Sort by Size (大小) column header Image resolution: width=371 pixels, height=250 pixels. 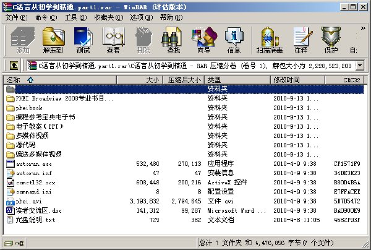pos(140,80)
